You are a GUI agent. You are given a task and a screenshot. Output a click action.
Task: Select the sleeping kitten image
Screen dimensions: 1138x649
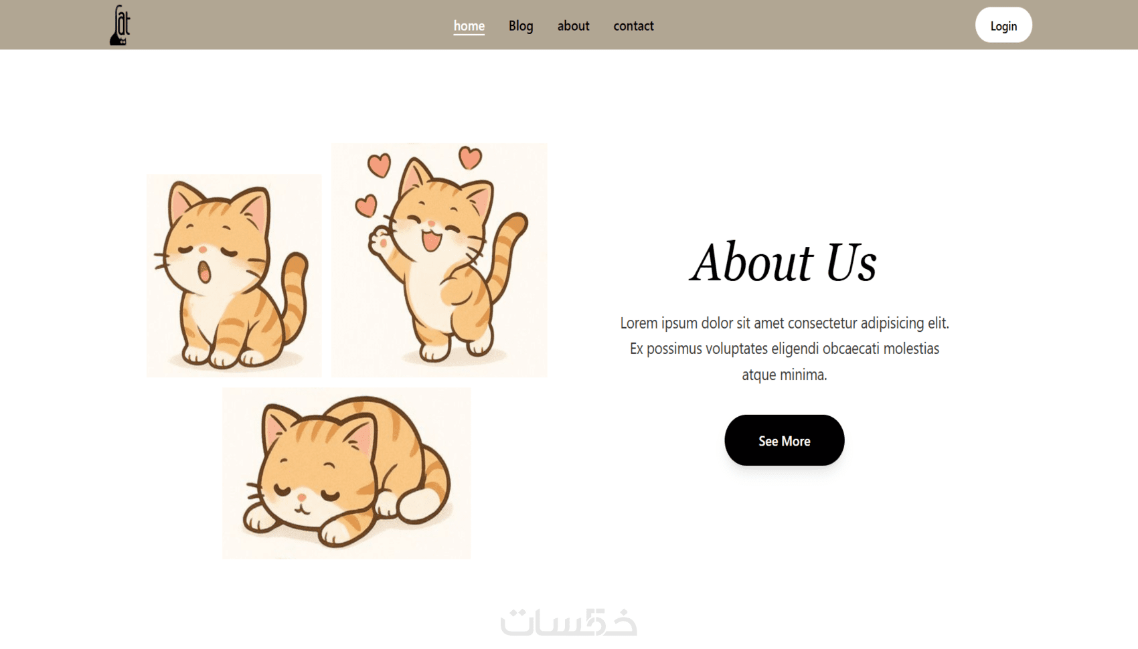click(x=347, y=473)
